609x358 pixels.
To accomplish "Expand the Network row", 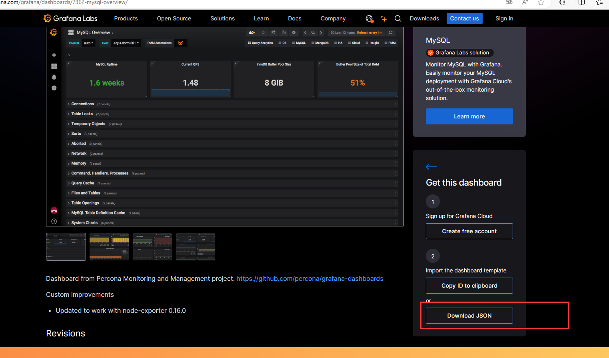I will (79, 154).
